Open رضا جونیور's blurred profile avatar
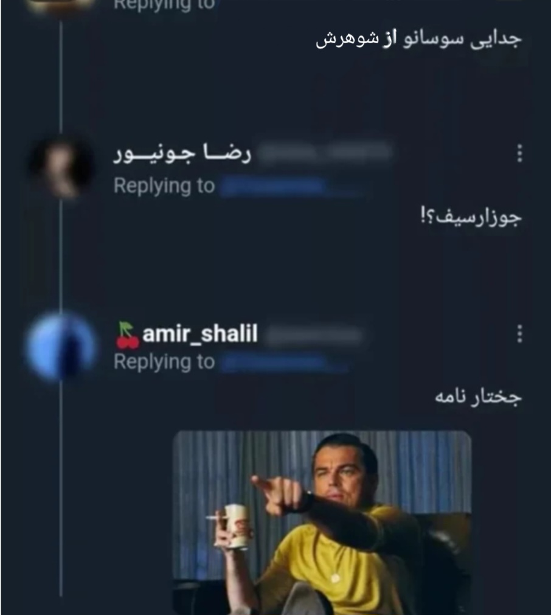The width and height of the screenshot is (551, 615). 61,167
